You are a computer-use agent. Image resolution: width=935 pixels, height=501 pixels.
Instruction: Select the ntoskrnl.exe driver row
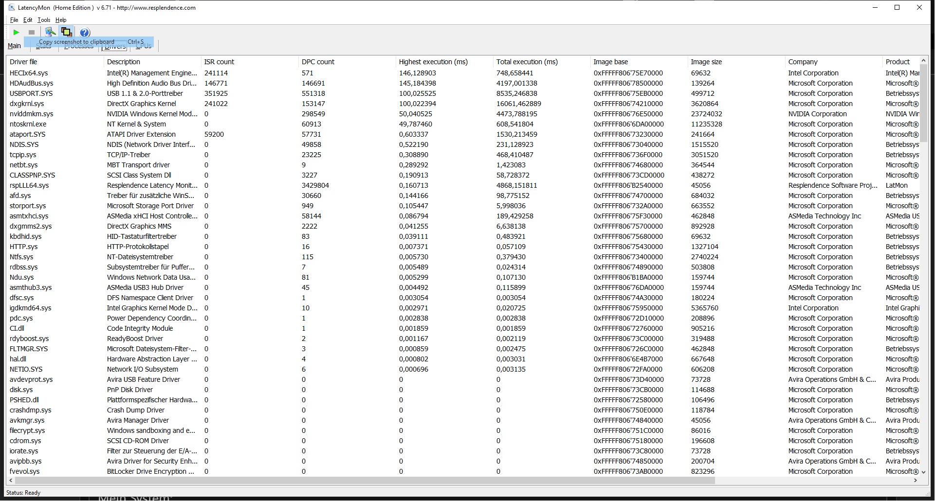click(x=463, y=124)
